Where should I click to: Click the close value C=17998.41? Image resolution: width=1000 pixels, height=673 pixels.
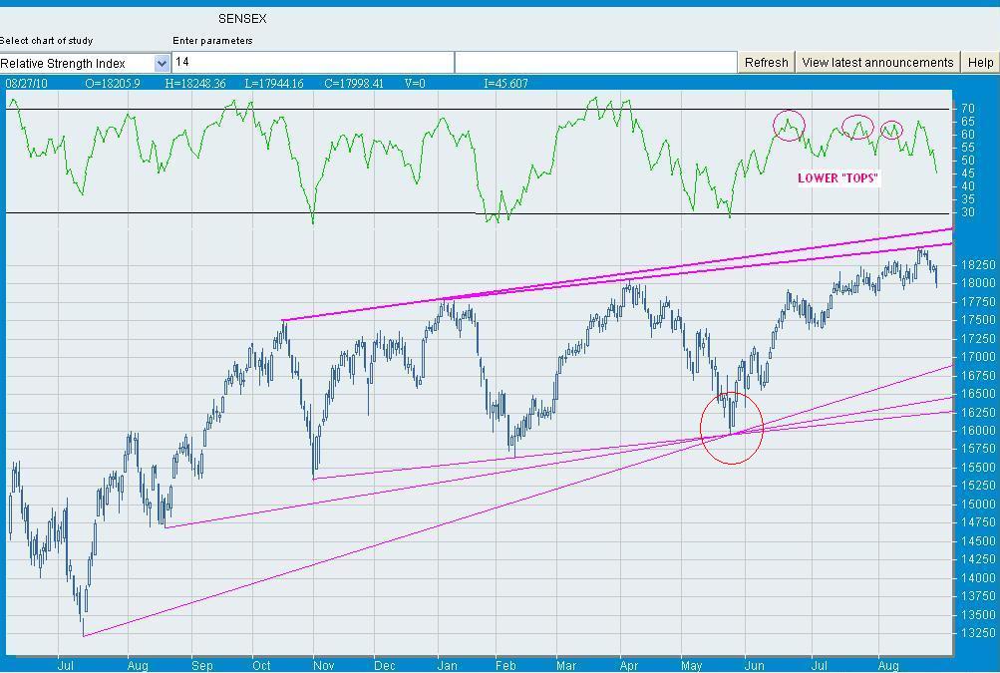pos(354,84)
